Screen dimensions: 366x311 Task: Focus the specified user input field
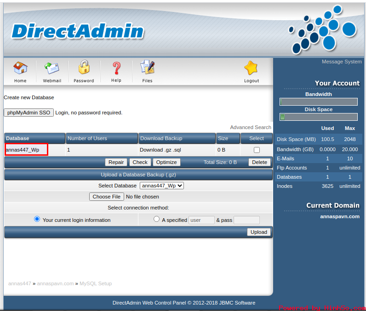201,220
